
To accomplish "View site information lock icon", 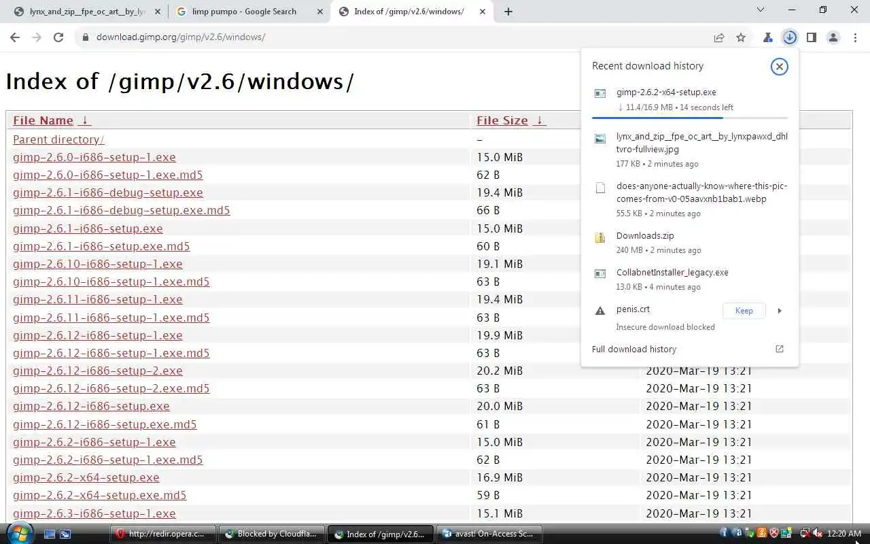I will point(85,37).
